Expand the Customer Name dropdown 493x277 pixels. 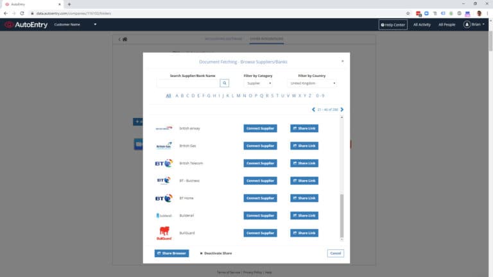pos(95,25)
